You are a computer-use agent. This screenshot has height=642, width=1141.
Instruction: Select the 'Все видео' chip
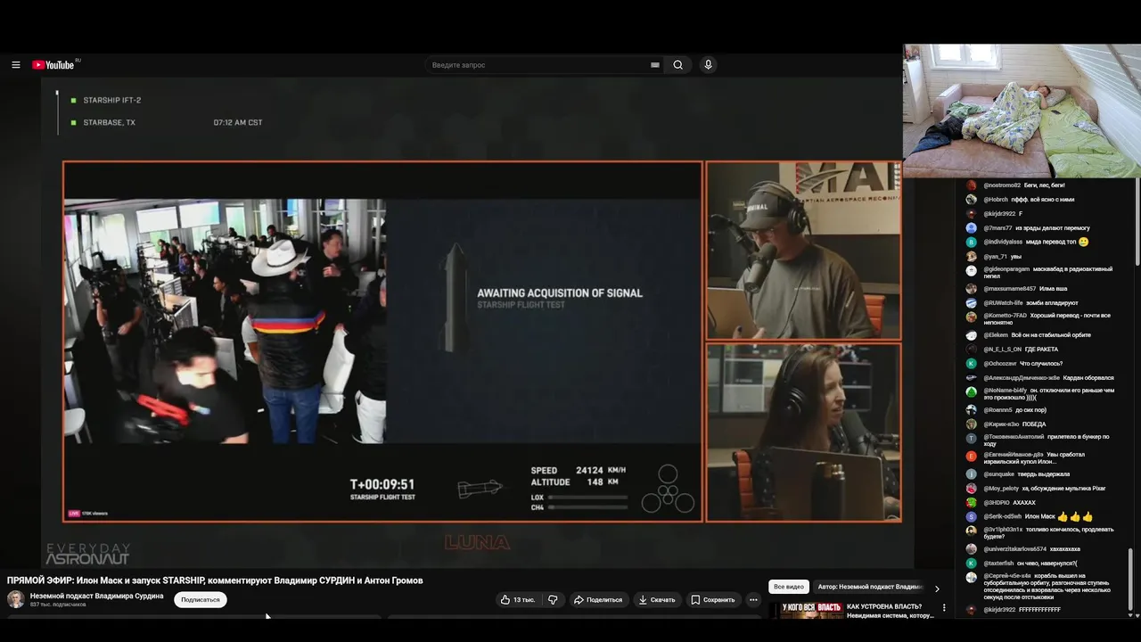pos(789,587)
